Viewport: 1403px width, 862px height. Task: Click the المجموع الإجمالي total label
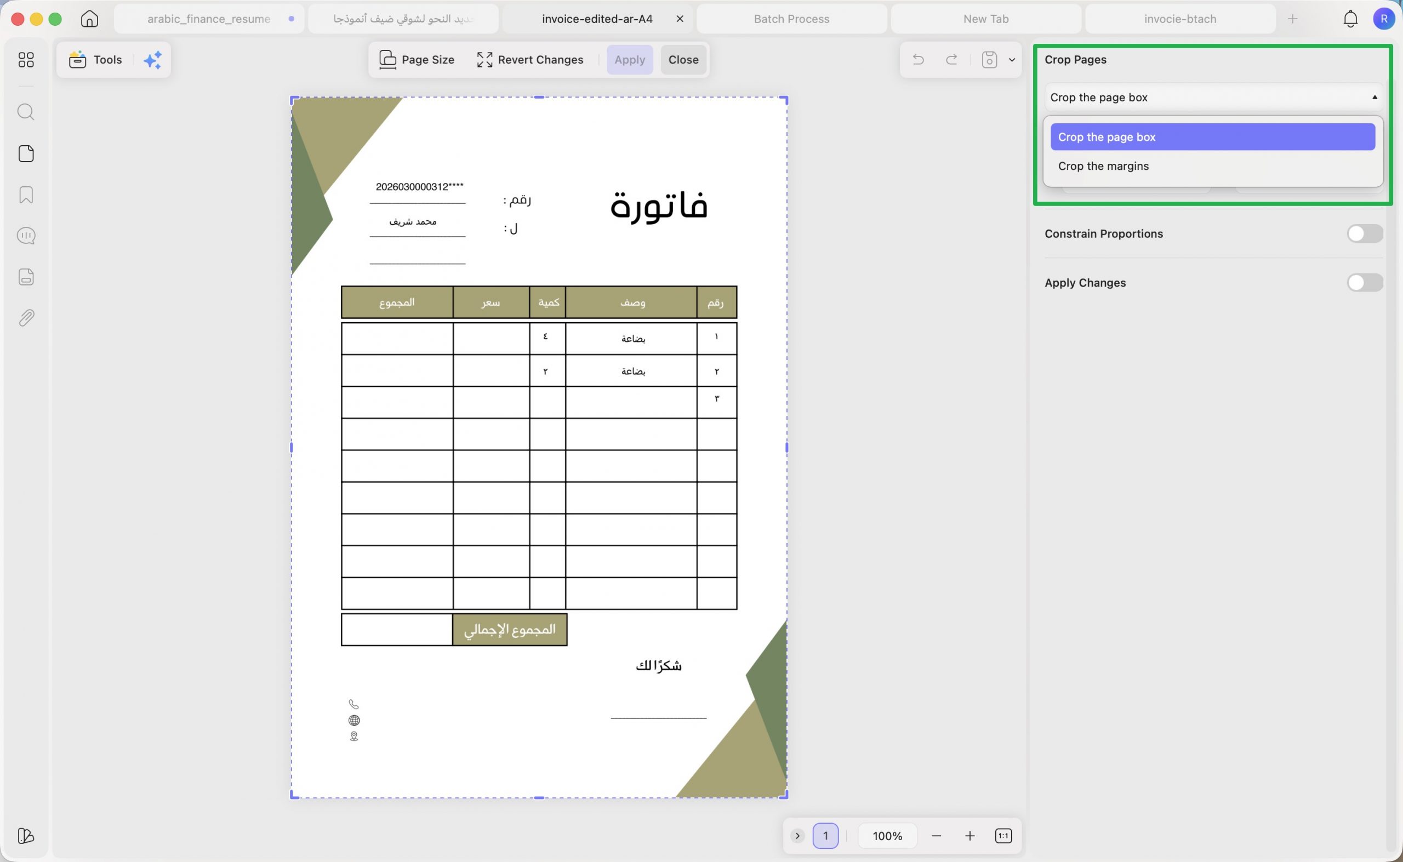pyautogui.click(x=510, y=630)
